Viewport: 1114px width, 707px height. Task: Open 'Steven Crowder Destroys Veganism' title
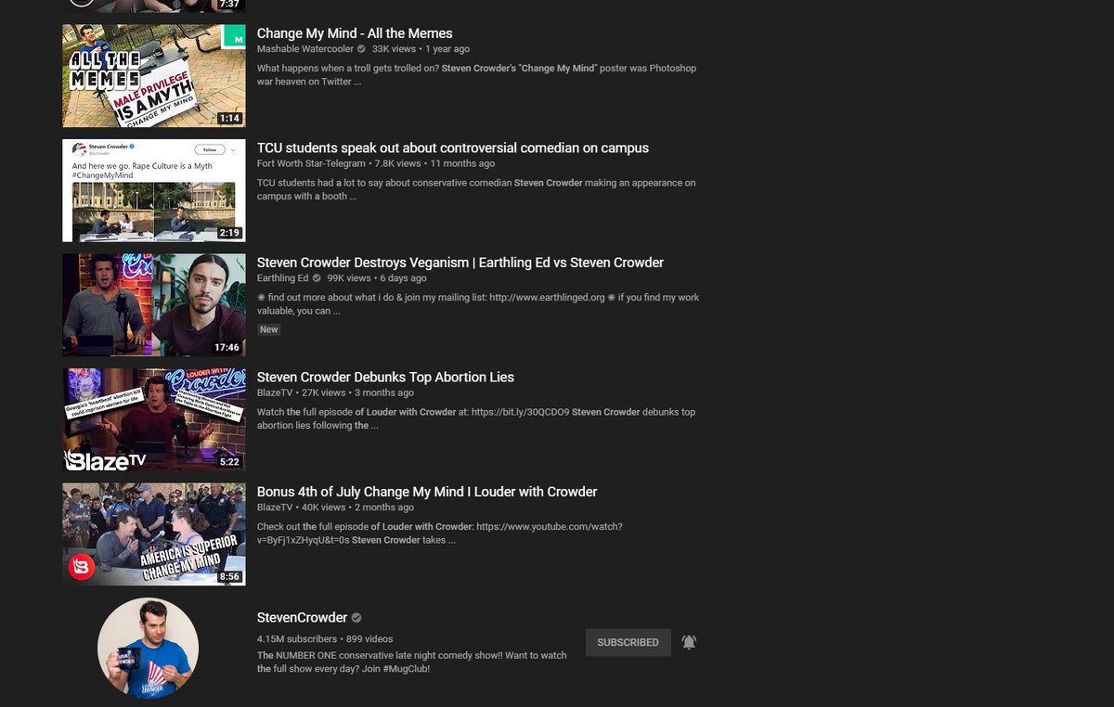click(460, 263)
